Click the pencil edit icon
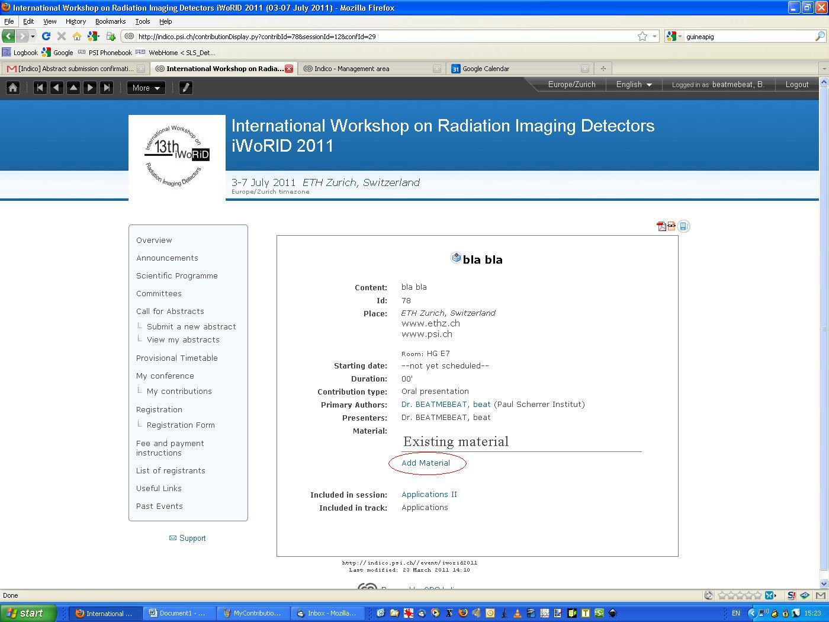 click(185, 88)
